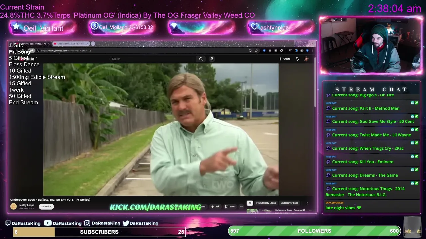Focus the YouTube search field
The height and width of the screenshot is (239, 426).
153,59
